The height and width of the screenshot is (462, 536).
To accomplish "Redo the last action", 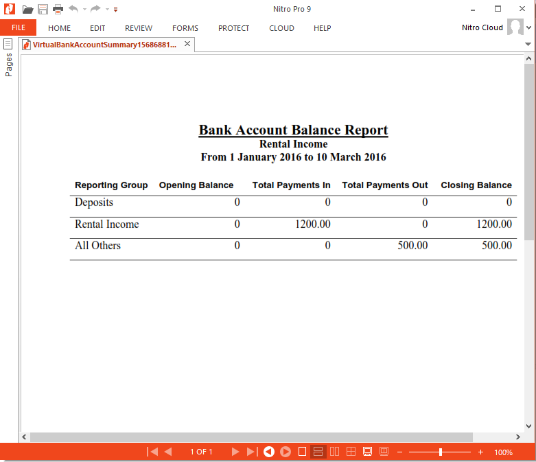I will click(x=95, y=8).
